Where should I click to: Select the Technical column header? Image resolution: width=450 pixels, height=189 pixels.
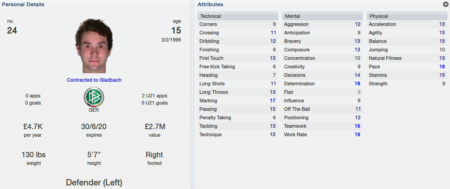[238, 16]
